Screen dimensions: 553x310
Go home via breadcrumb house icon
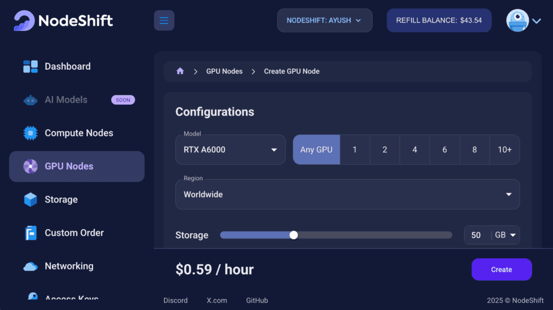[180, 71]
